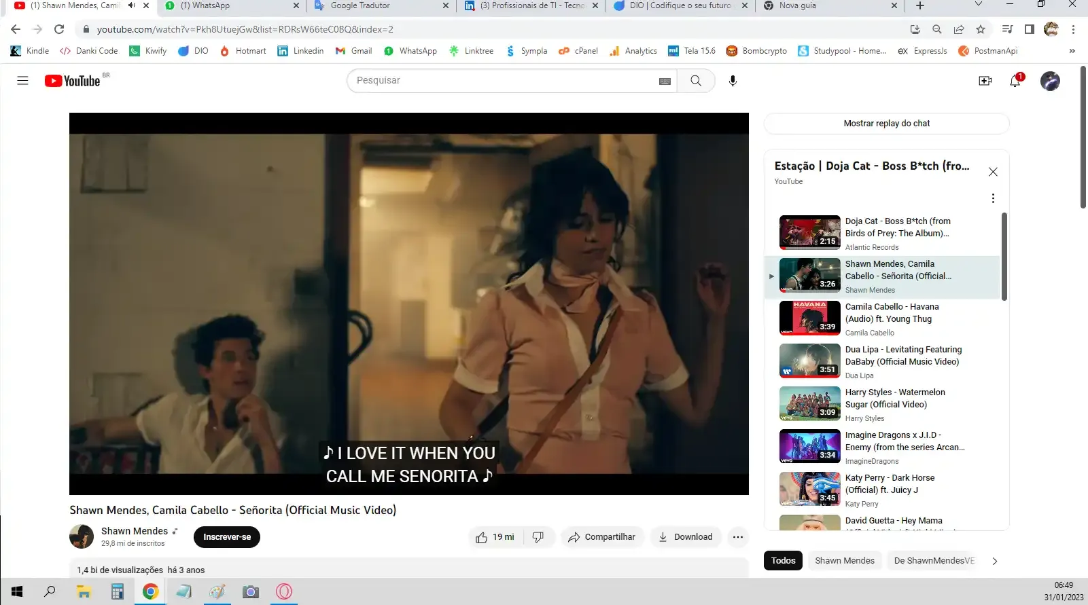
Task: Bookmark this page with star icon
Action: (x=980, y=29)
